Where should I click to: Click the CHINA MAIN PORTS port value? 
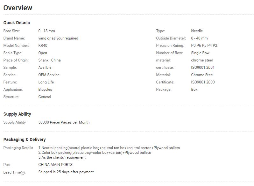(55, 165)
